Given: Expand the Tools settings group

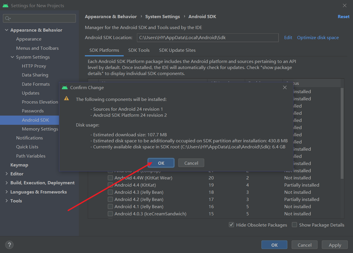Looking at the screenshot, I should (x=7, y=201).
